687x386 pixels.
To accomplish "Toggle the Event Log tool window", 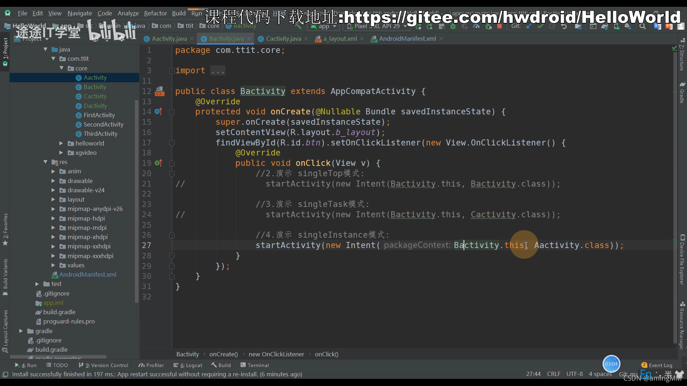I will [657, 365].
